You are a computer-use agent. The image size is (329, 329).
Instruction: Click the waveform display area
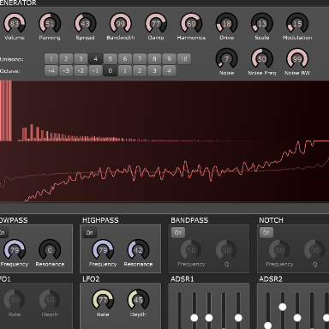(164, 171)
